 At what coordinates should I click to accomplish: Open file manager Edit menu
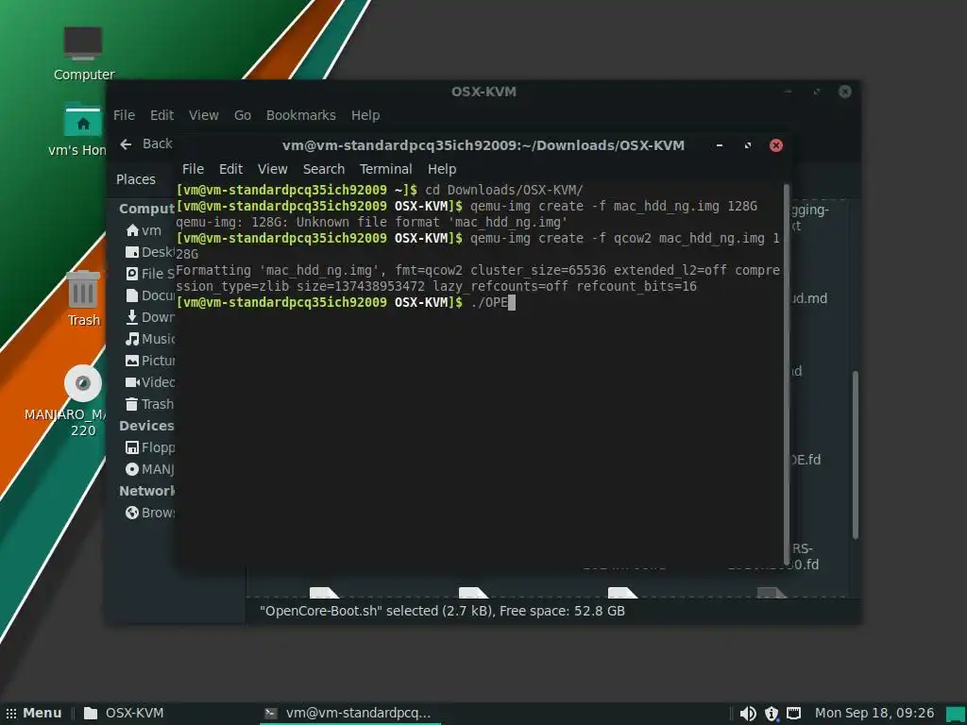162,115
